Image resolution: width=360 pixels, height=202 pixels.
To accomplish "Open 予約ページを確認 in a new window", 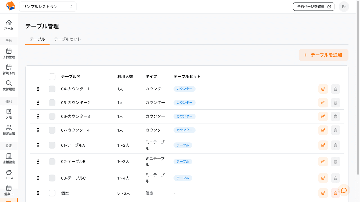I will pyautogui.click(x=313, y=6).
